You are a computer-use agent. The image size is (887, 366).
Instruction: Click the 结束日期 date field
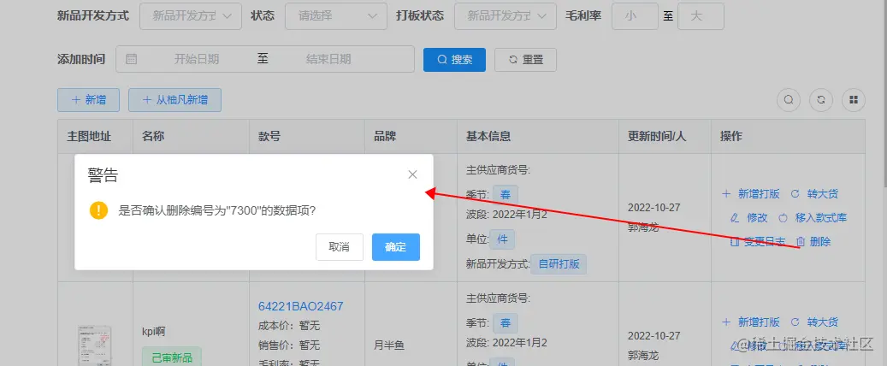point(328,59)
